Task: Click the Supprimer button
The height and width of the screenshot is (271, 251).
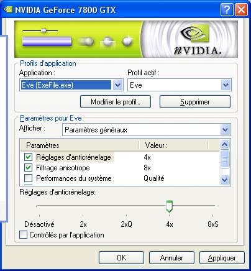Action: pos(195,102)
